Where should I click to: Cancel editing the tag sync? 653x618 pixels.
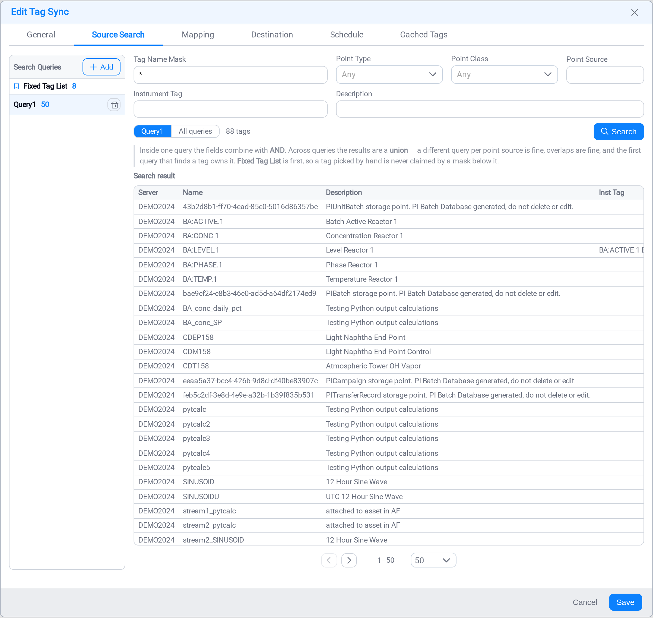(x=584, y=602)
